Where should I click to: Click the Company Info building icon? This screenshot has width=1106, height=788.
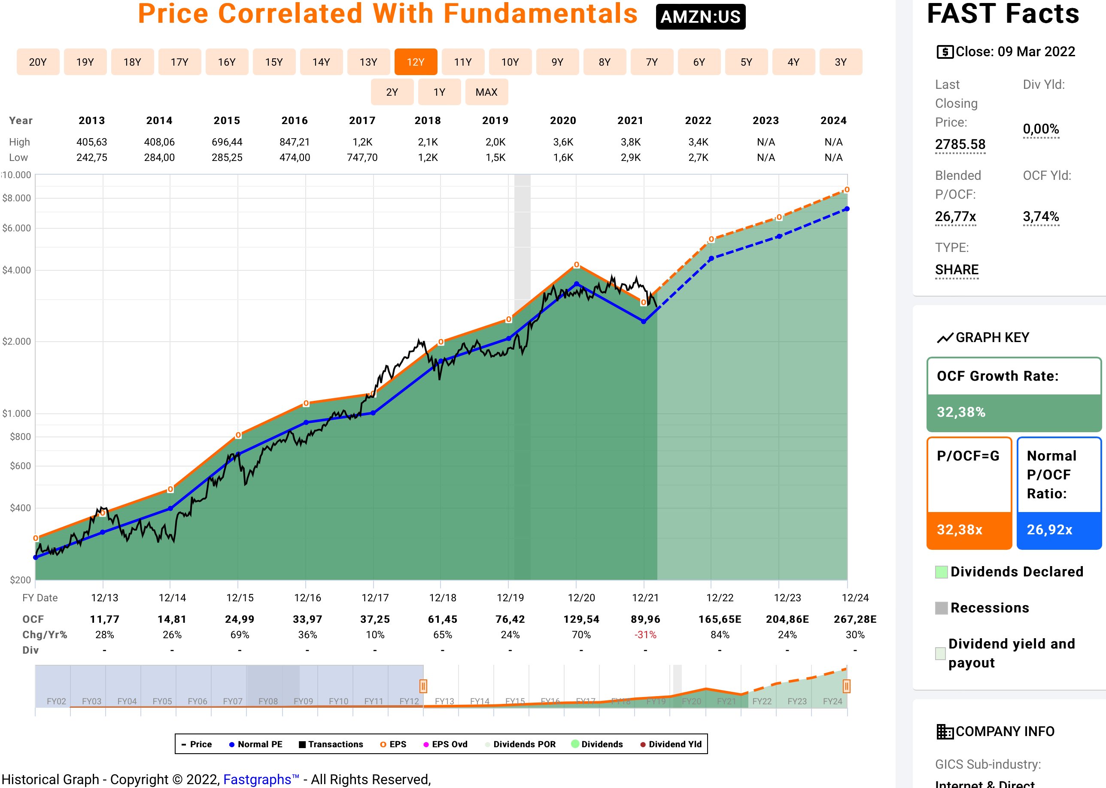point(945,731)
